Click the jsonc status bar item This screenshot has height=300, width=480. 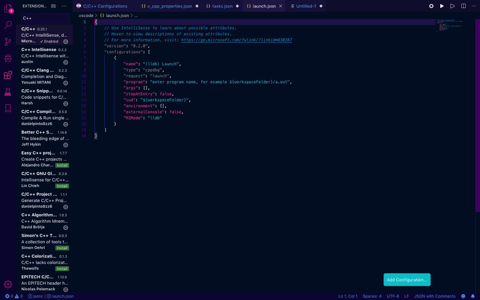(x=36, y=296)
